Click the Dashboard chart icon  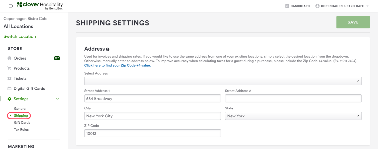pos(287,6)
